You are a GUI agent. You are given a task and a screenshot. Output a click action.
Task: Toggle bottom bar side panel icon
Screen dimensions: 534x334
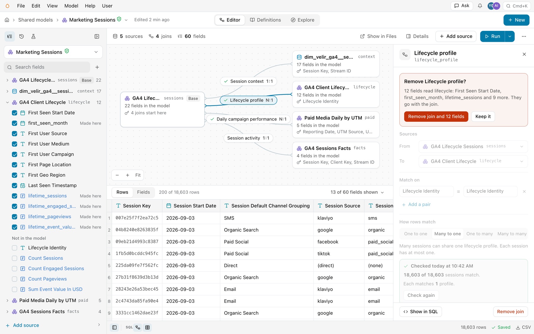[114, 327]
